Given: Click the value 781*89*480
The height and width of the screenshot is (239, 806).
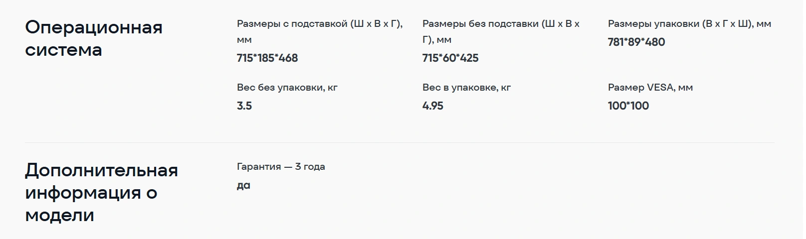Looking at the screenshot, I should pos(636,42).
